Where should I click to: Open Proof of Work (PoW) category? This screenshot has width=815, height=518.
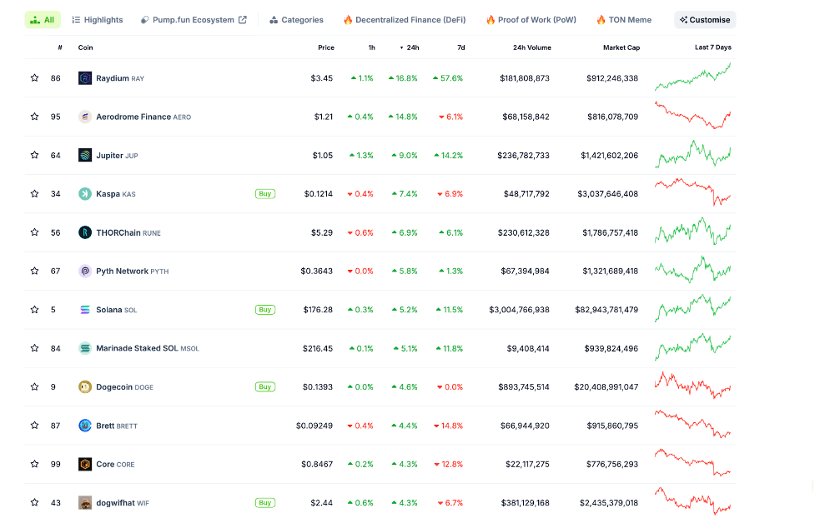(531, 20)
